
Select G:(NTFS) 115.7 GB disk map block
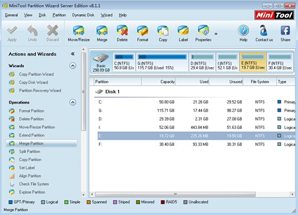(162, 62)
